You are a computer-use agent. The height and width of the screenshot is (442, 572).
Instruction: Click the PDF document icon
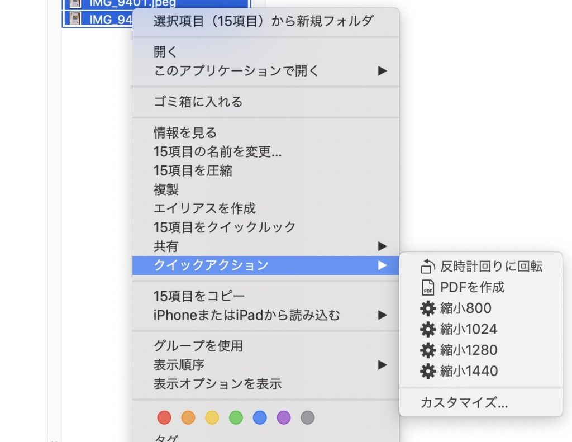427,288
